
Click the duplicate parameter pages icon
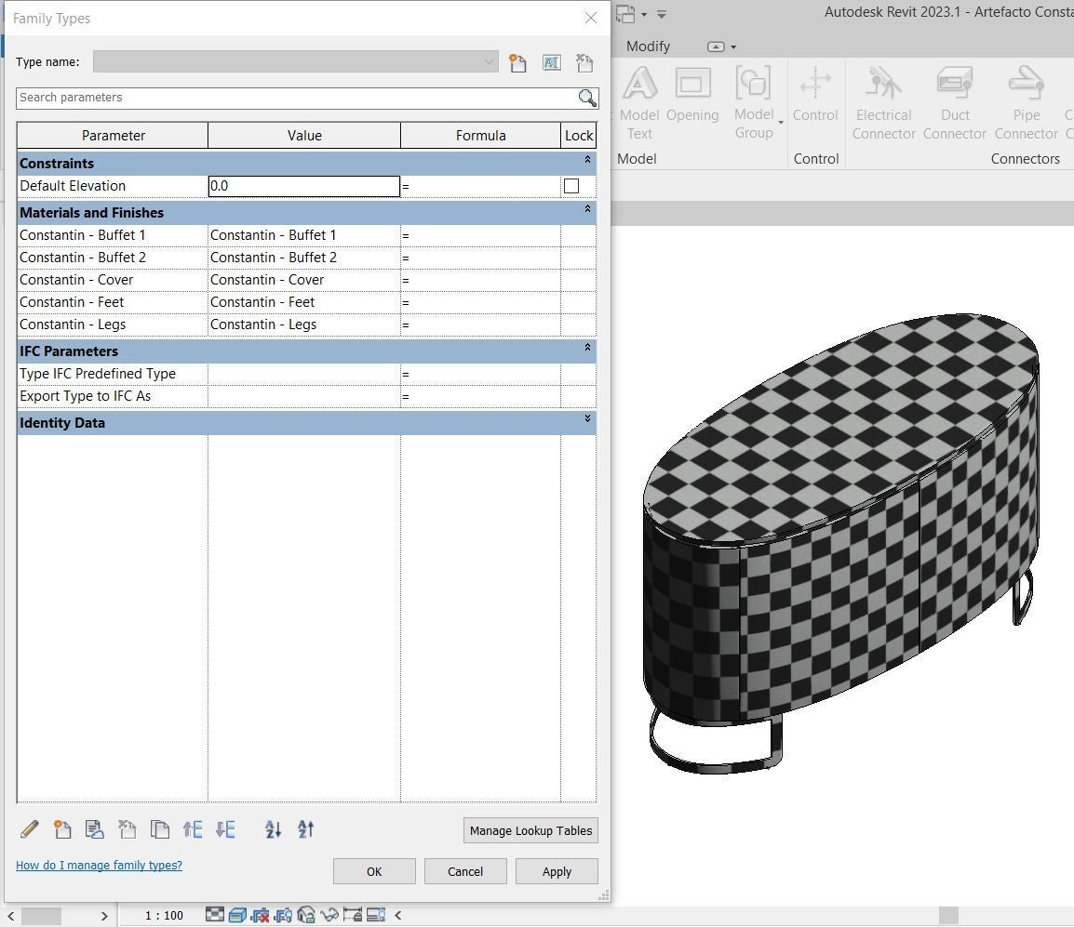click(x=159, y=829)
